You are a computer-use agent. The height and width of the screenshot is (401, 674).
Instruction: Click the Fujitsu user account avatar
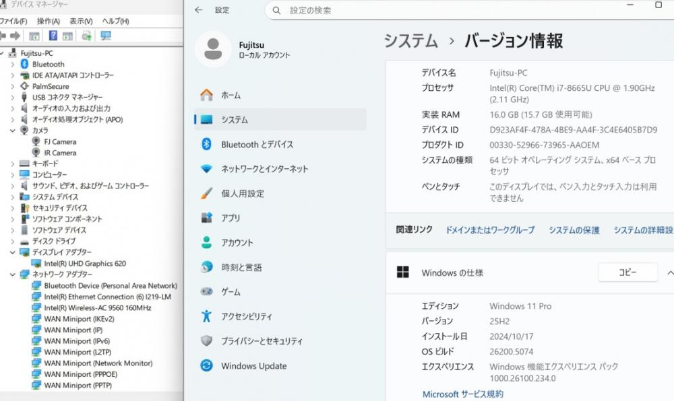[213, 49]
